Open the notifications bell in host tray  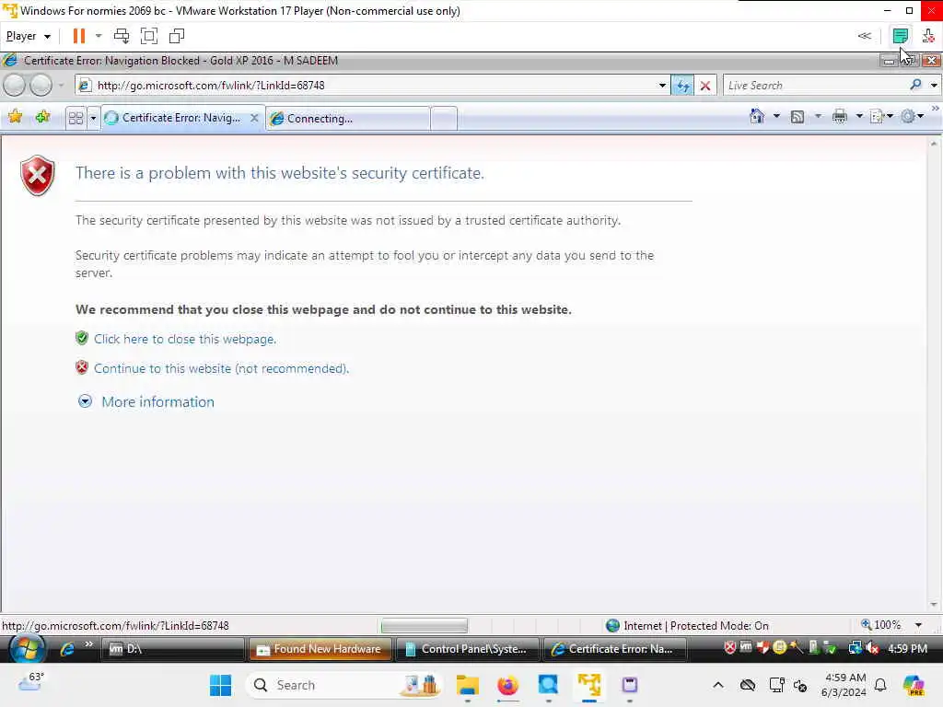(x=880, y=685)
